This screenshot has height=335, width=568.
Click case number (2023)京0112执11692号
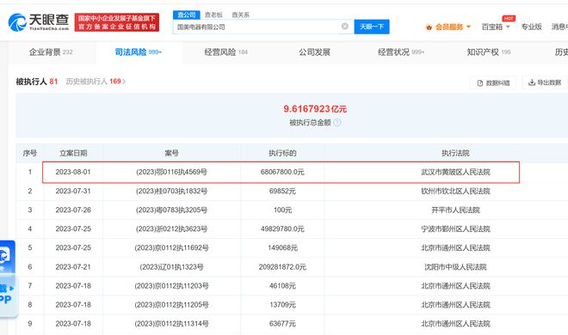point(171,248)
